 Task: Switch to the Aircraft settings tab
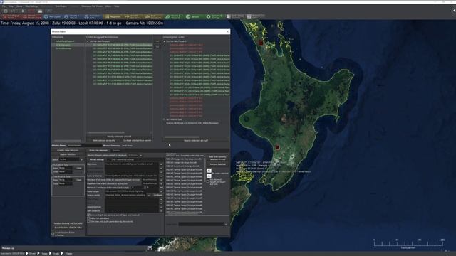(97, 159)
